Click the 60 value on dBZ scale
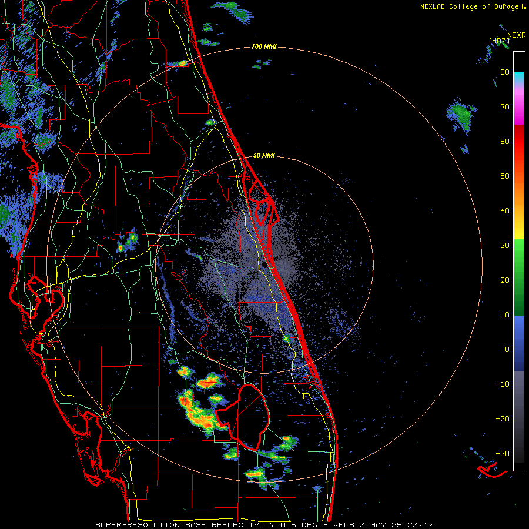The image size is (529, 529). click(505, 141)
